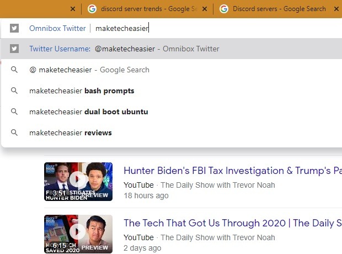This screenshot has height=254, width=342.
Task: Select 'maketecheasier bash prompts' suggestion
Action: click(172, 91)
